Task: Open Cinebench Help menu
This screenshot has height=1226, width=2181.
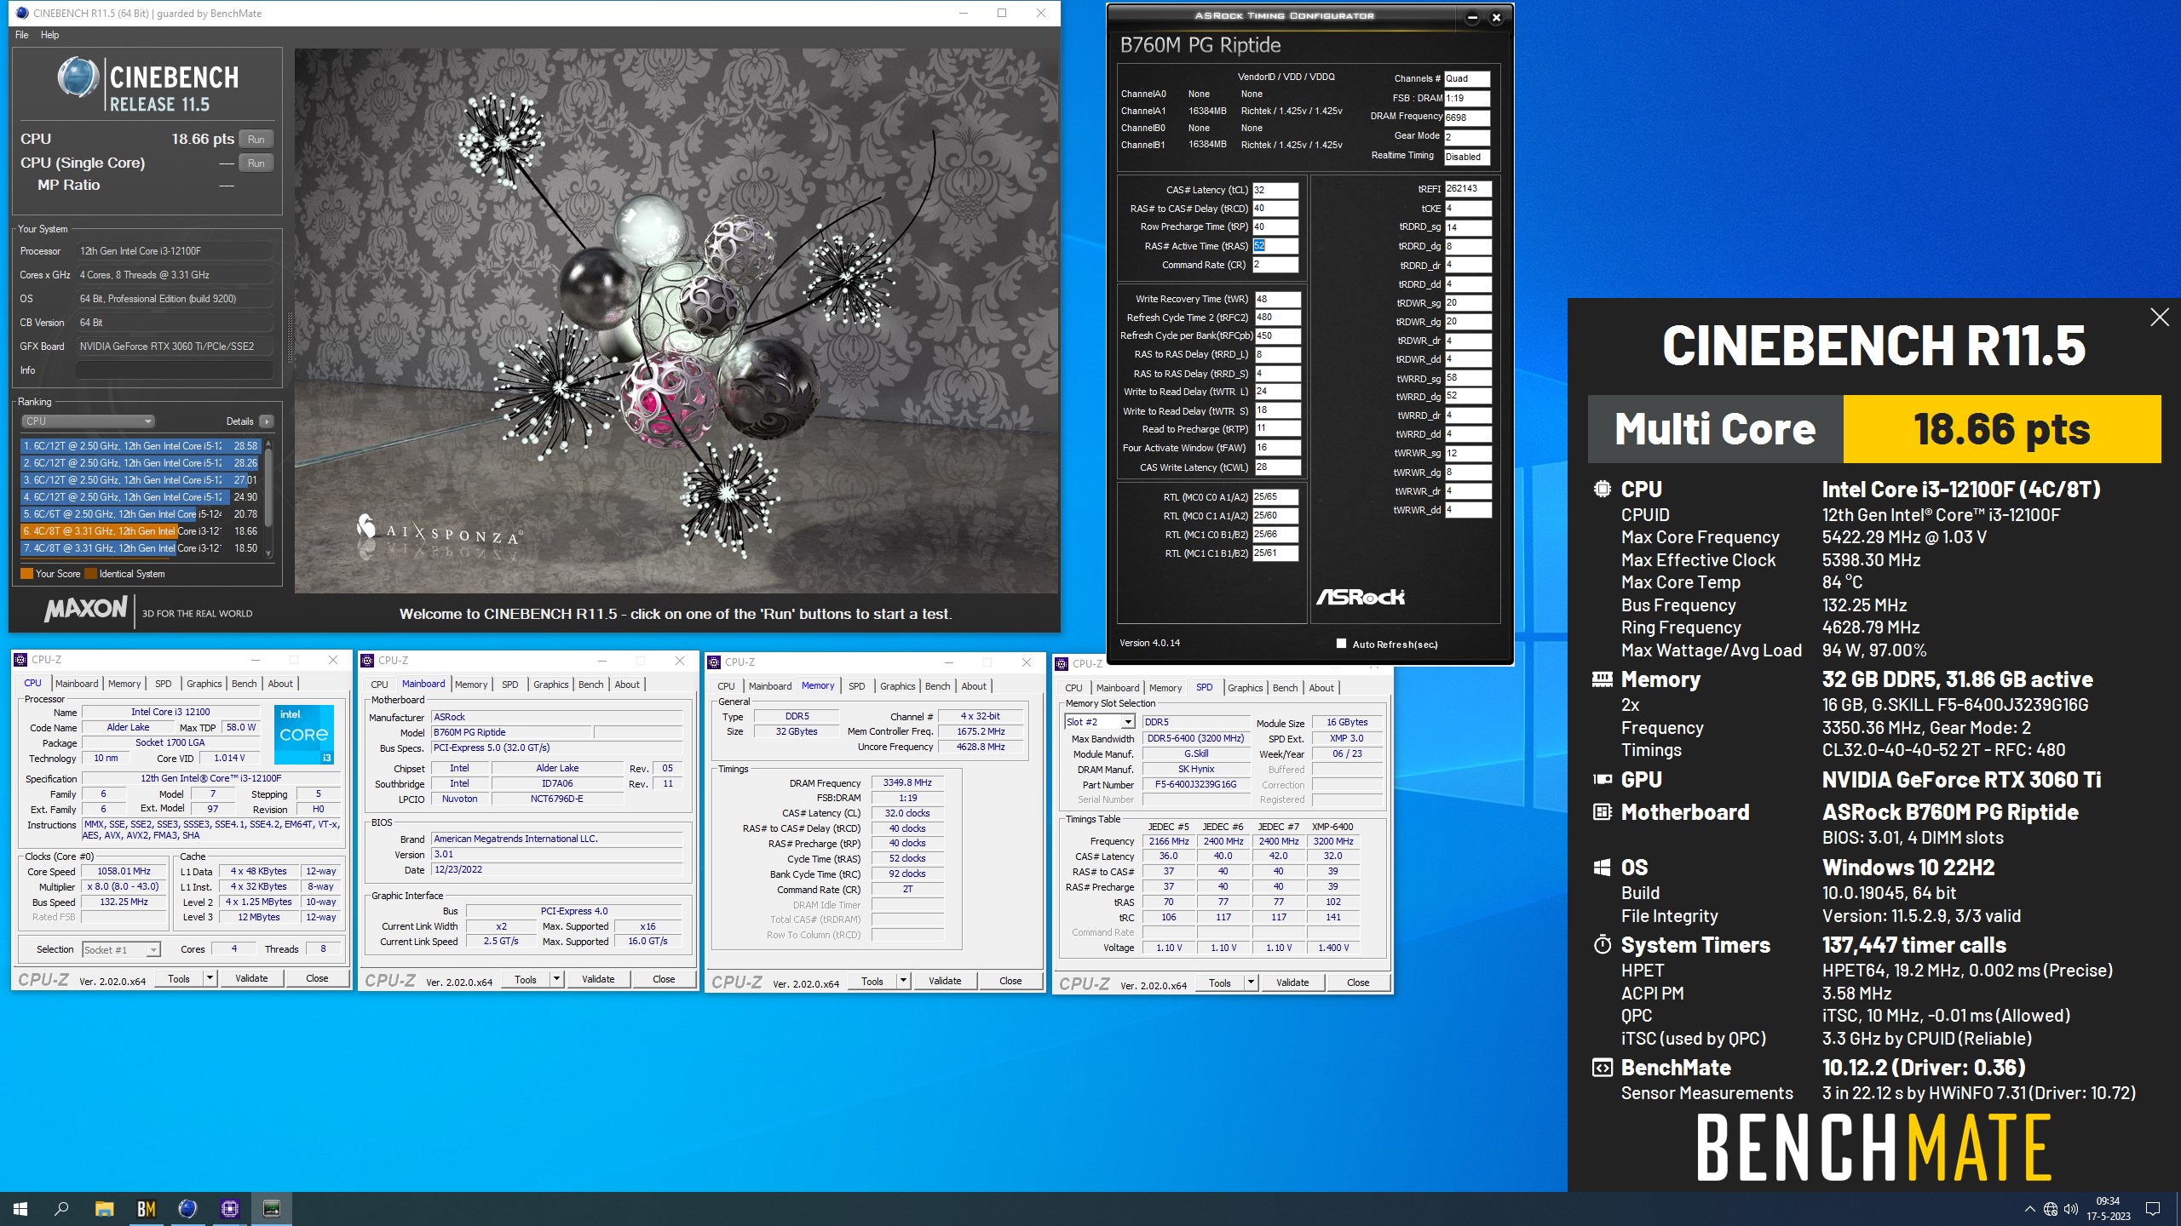Action: point(50,35)
